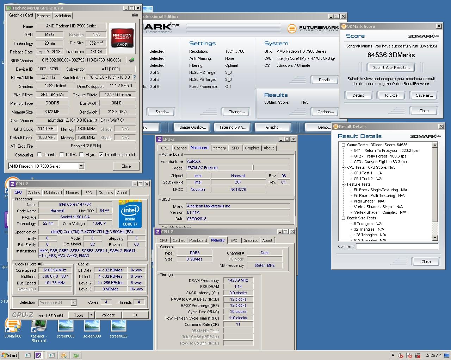Click the Intel Core i7 logo in CPU-Z
Screen dimensions: 451x360
tap(130, 214)
